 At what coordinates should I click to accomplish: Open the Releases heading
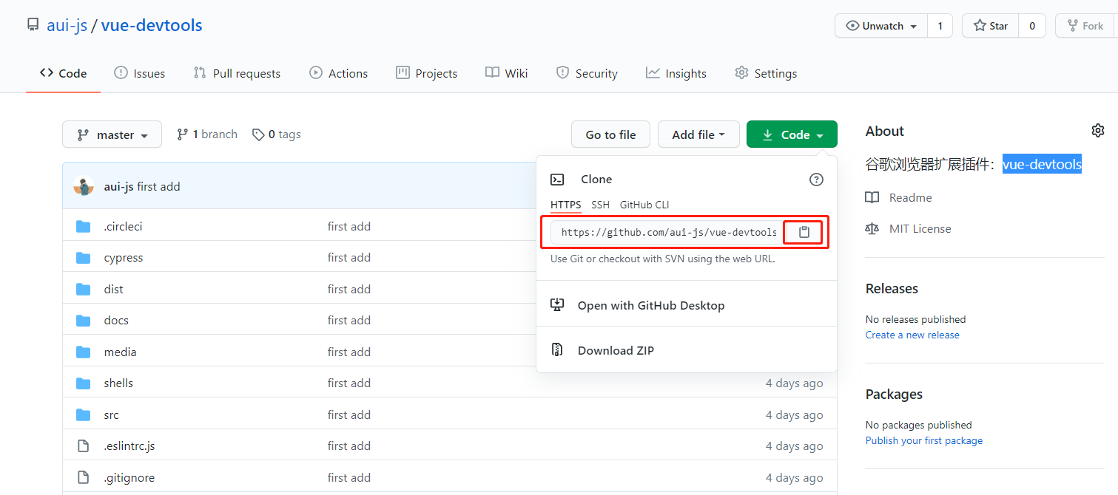coord(892,289)
